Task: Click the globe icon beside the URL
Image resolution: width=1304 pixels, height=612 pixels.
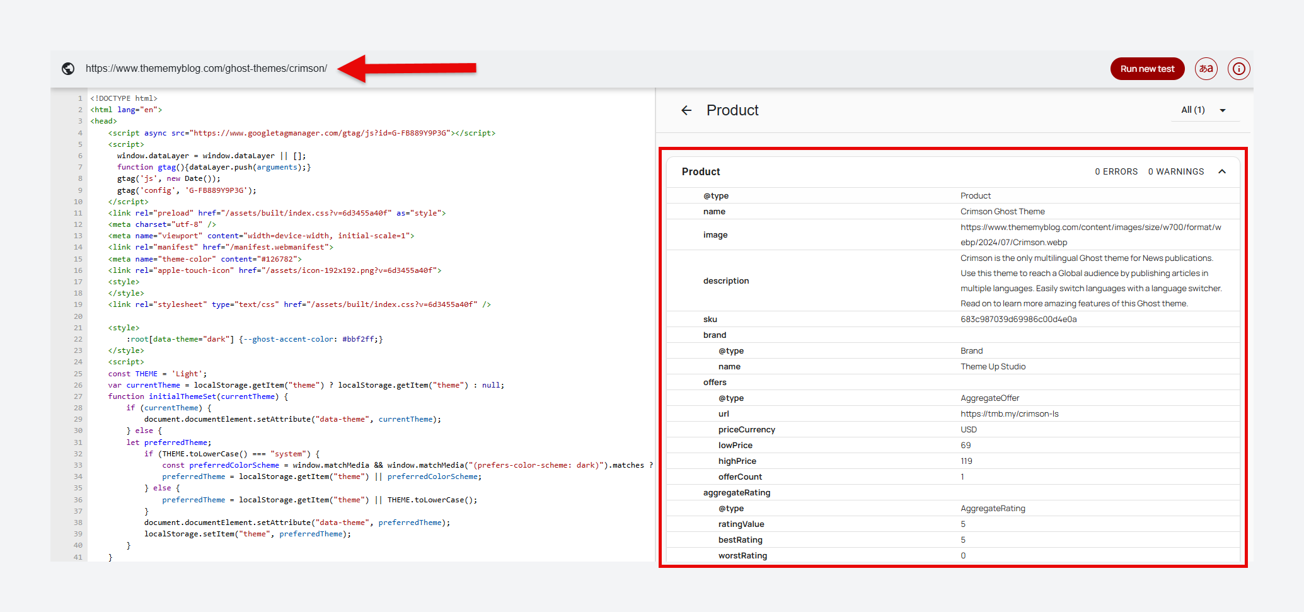Action: (x=68, y=69)
